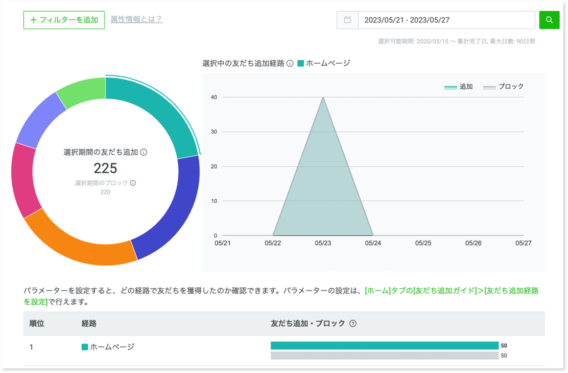Open the date range 2023/05/21 - 2023/05/27 field
The width and height of the screenshot is (568, 373).
pyautogui.click(x=446, y=20)
